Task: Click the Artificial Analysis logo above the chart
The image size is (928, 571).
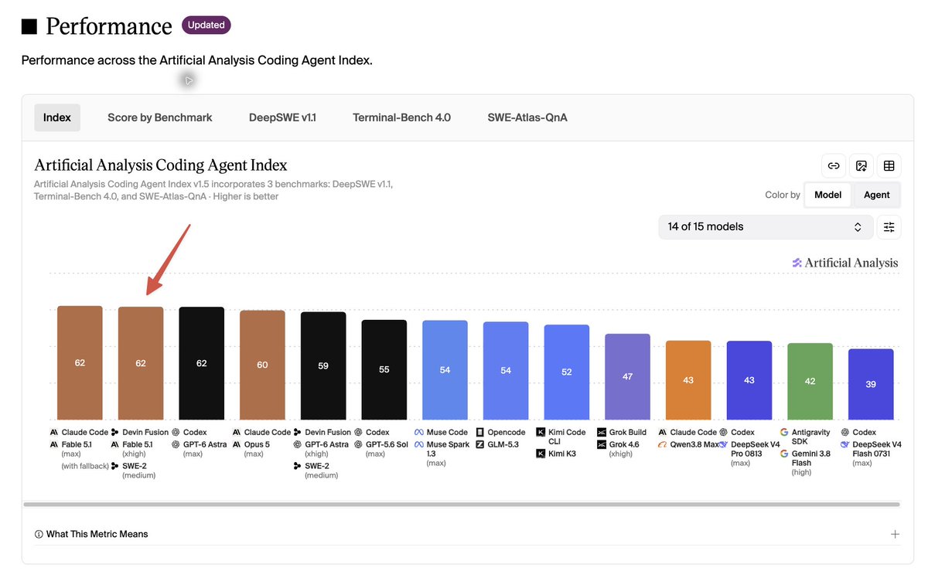Action: point(845,263)
